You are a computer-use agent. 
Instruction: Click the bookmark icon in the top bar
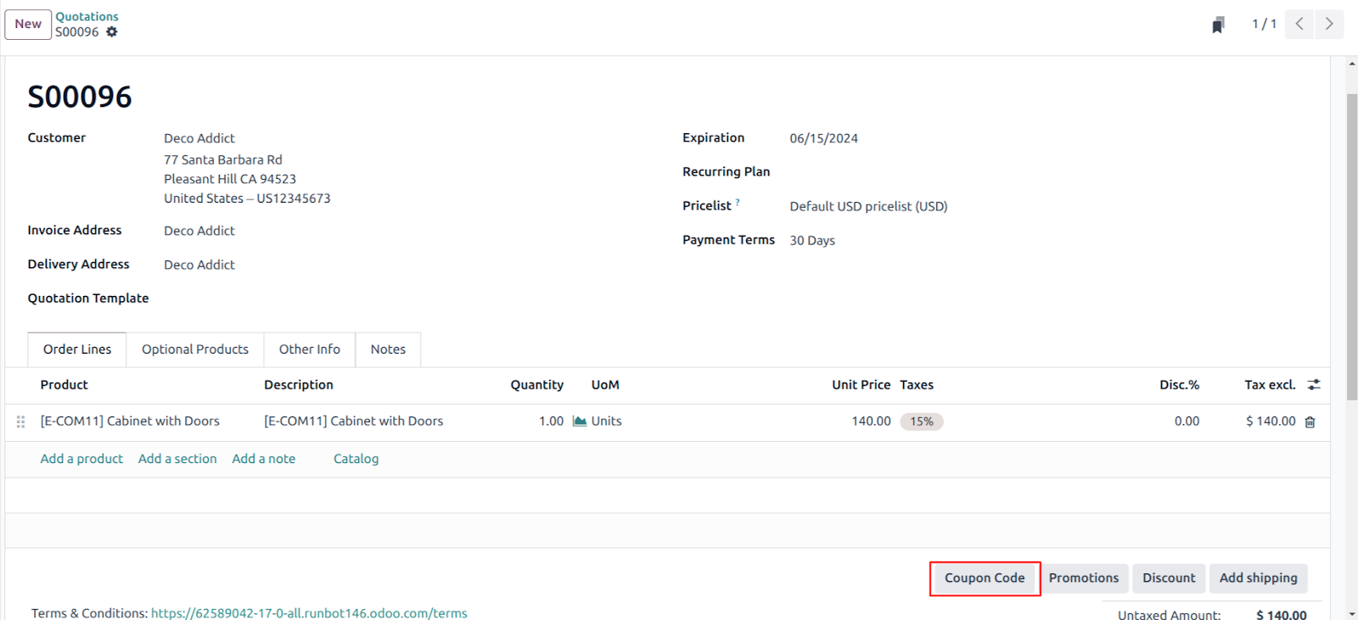1218,25
